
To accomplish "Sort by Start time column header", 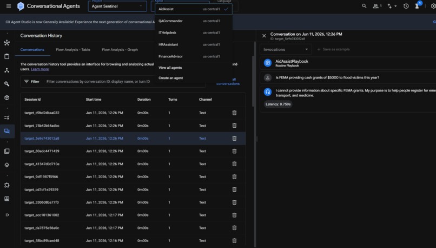I will coord(94,100).
